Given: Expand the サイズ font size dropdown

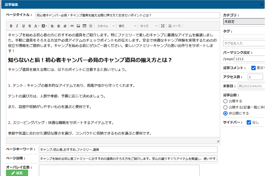Looking at the screenshot, I should (149, 26).
